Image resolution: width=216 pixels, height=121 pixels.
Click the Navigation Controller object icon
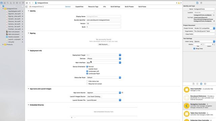(187, 106)
